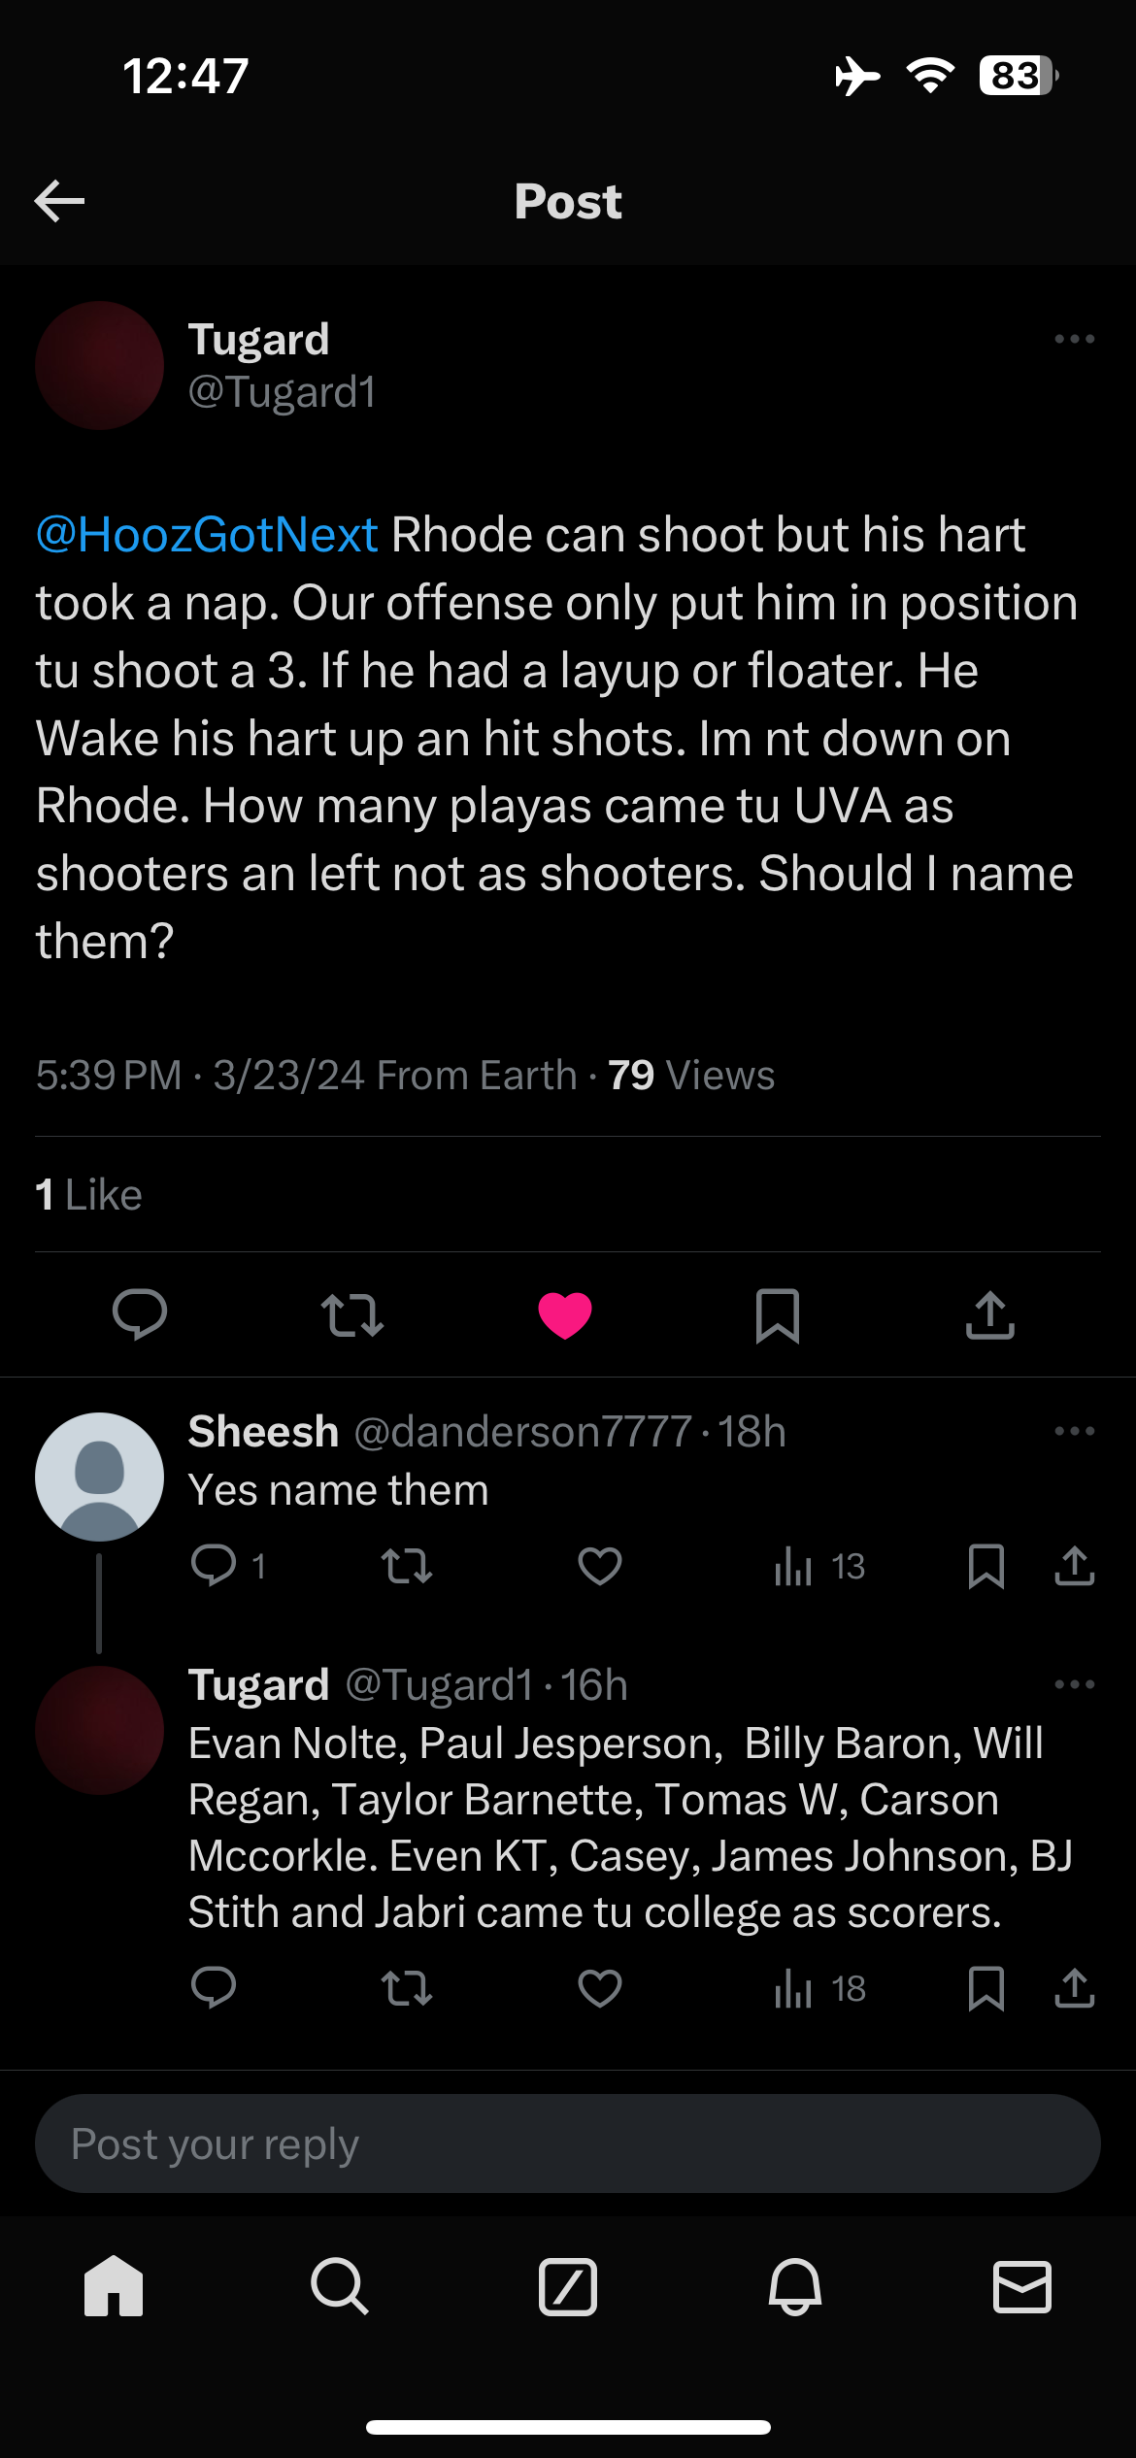The height and width of the screenshot is (2458, 1136).
Task: Unlike the main post with pink heart
Action: click(x=565, y=1315)
